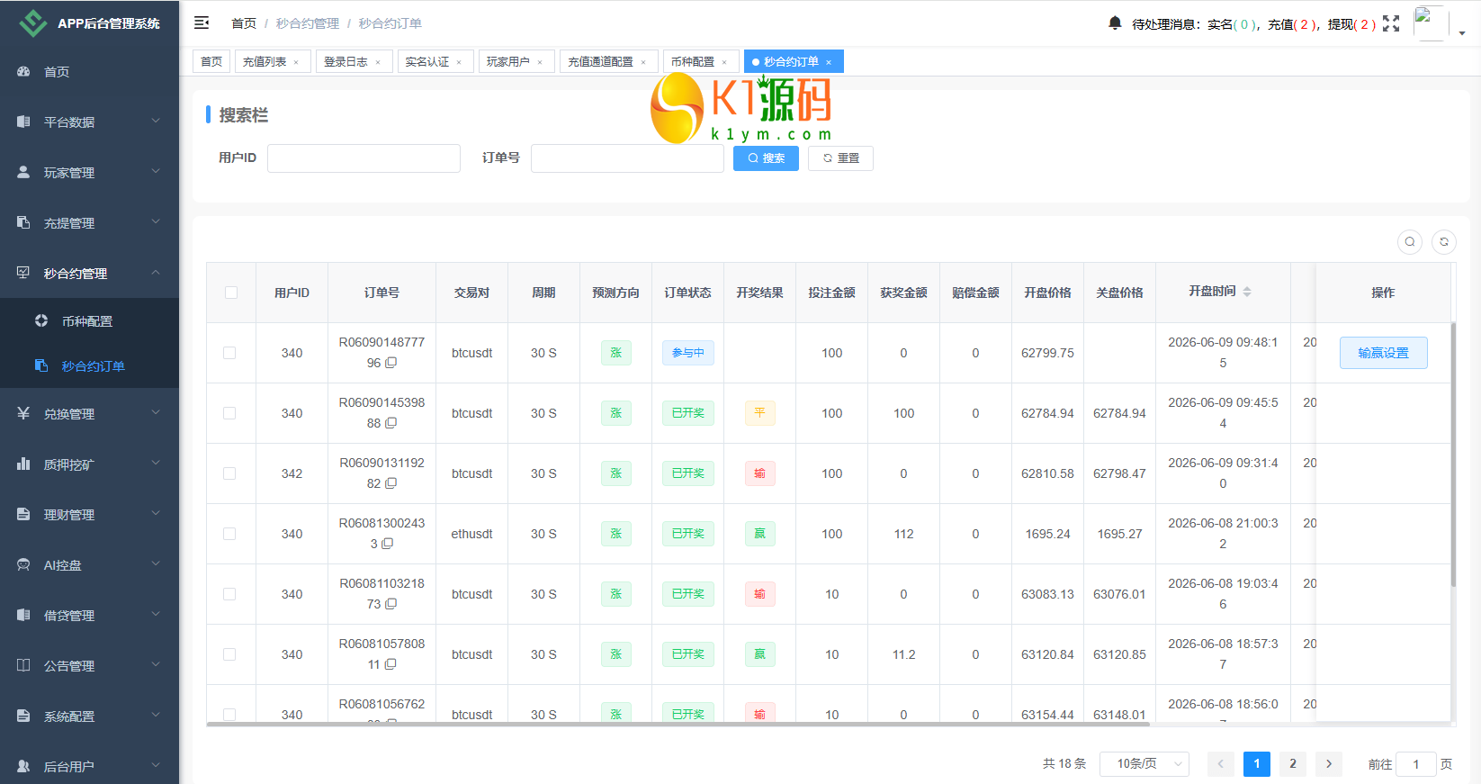
Task: Go to previous page arrow
Action: 1221,763
